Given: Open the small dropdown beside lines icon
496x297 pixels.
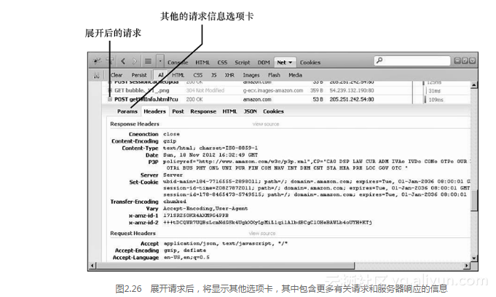Looking at the screenshot, I should (160, 61).
